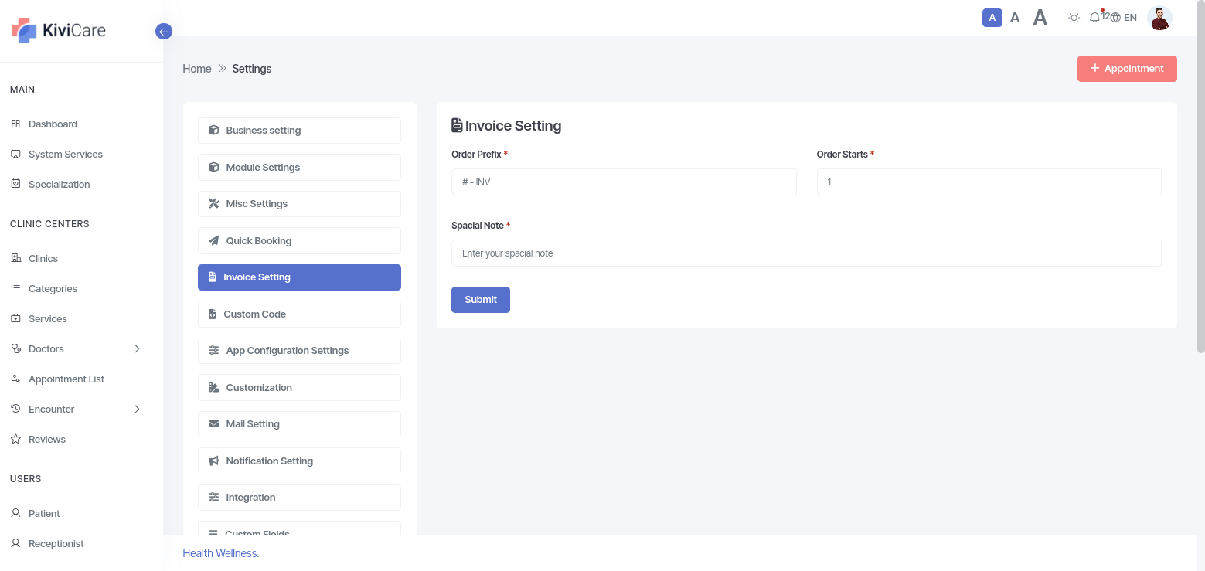Screen dimensions: 1205x571
Task: Select the largest font size A
Action: (1040, 18)
